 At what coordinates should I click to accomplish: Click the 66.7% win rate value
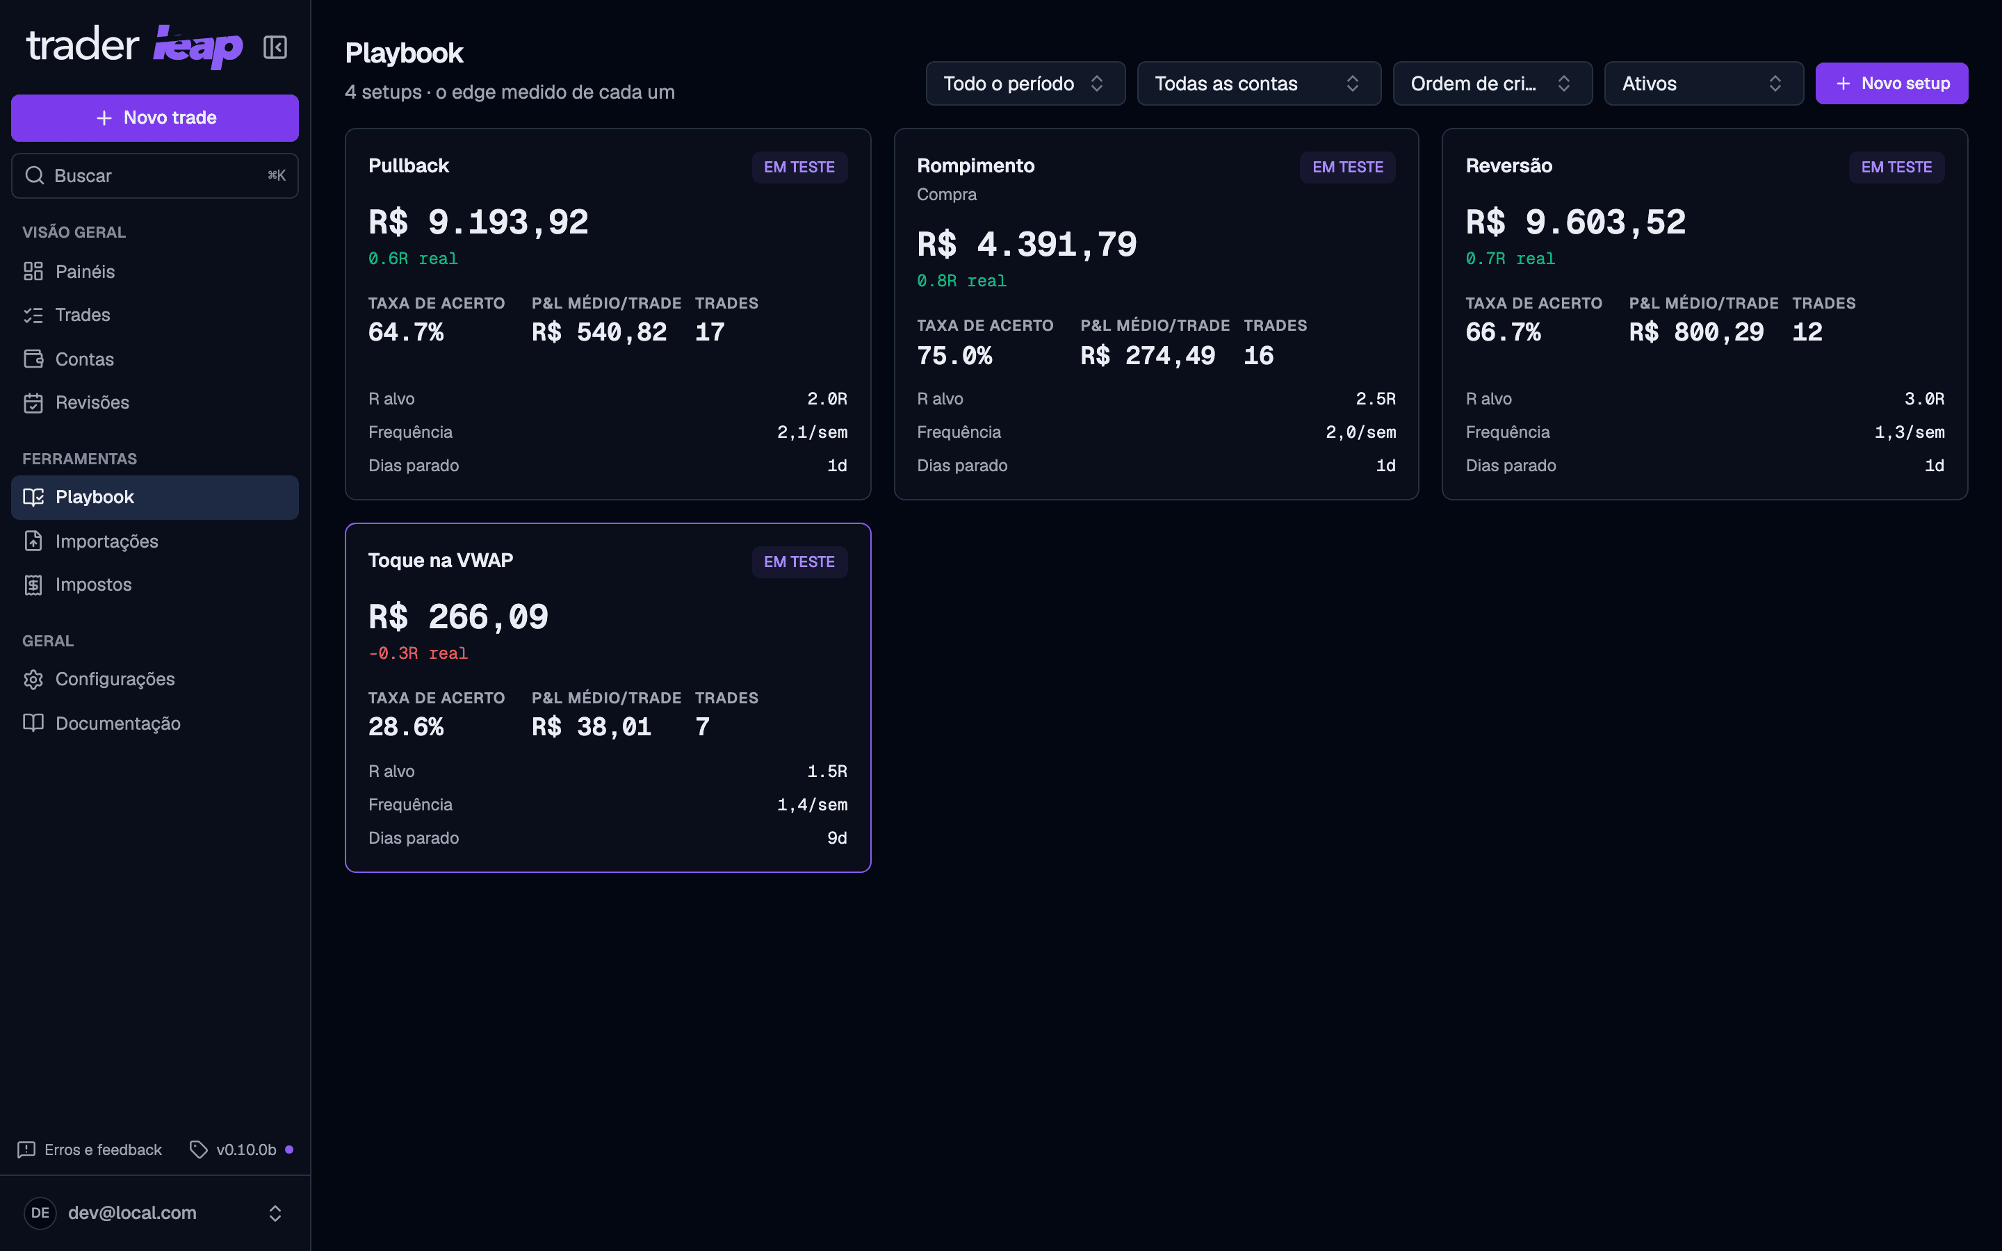[x=1503, y=333]
